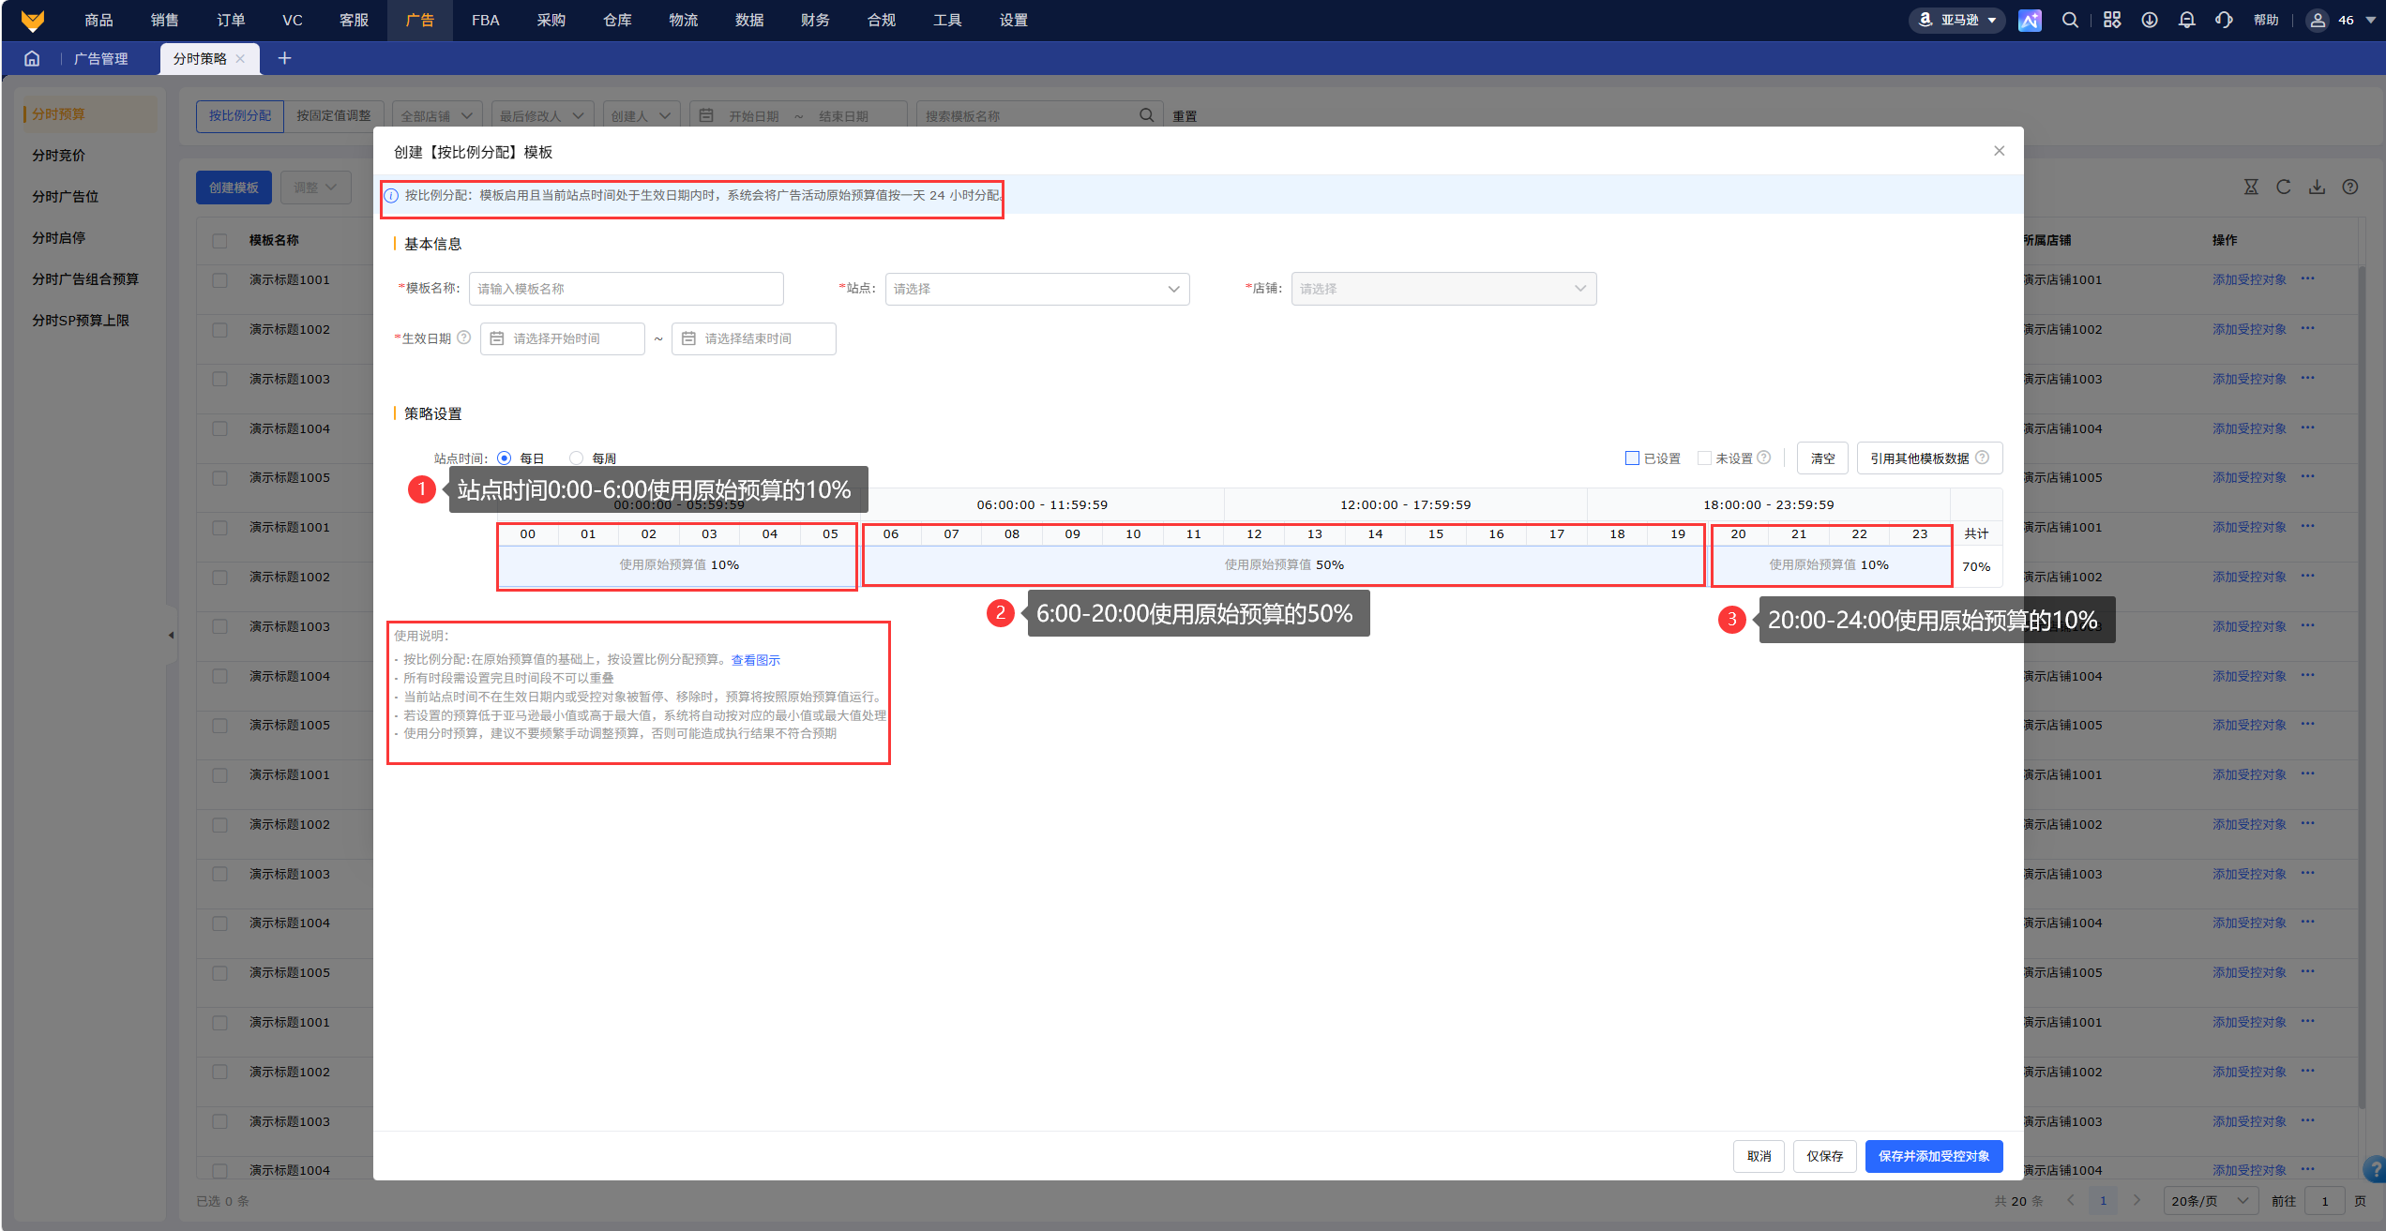Open the 店铺 dropdown in dialog
2386x1231 pixels.
coord(1443,289)
